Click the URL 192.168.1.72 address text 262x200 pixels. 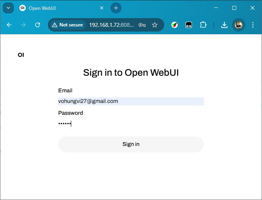coord(111,25)
